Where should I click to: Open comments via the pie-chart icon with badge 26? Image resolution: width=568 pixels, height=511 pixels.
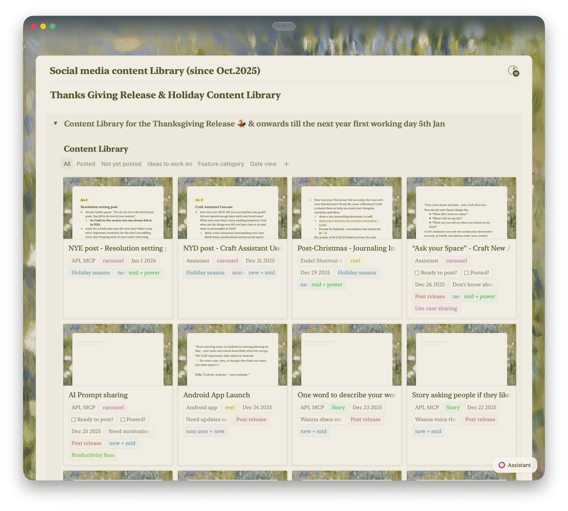pyautogui.click(x=512, y=71)
